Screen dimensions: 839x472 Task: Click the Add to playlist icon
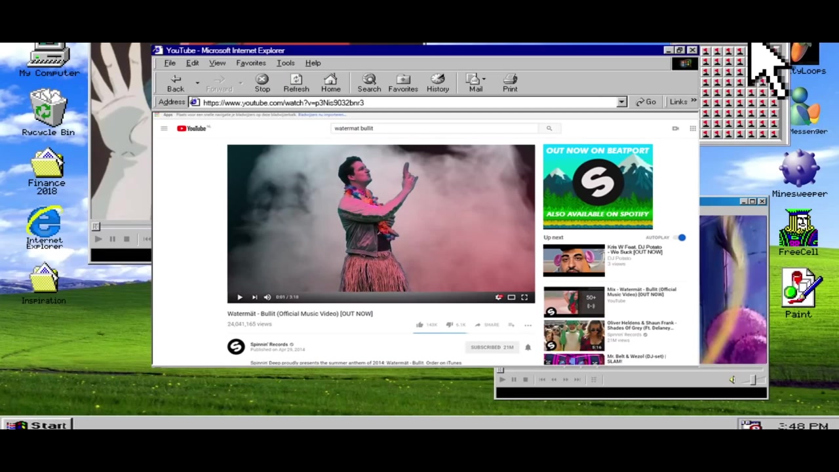pyautogui.click(x=511, y=324)
